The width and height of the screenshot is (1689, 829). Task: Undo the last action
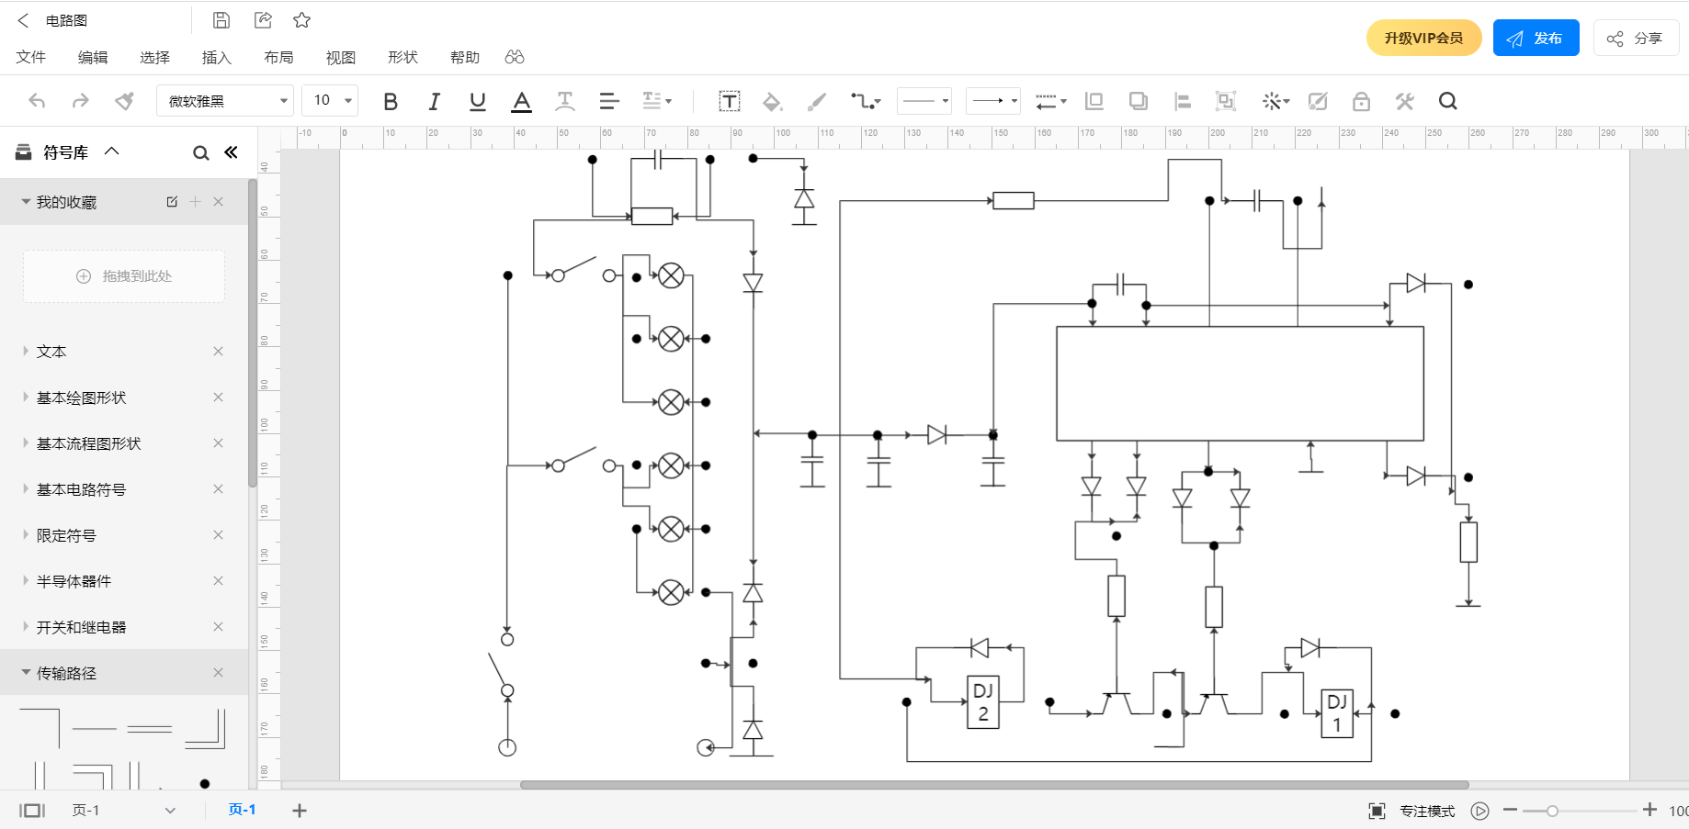(37, 101)
